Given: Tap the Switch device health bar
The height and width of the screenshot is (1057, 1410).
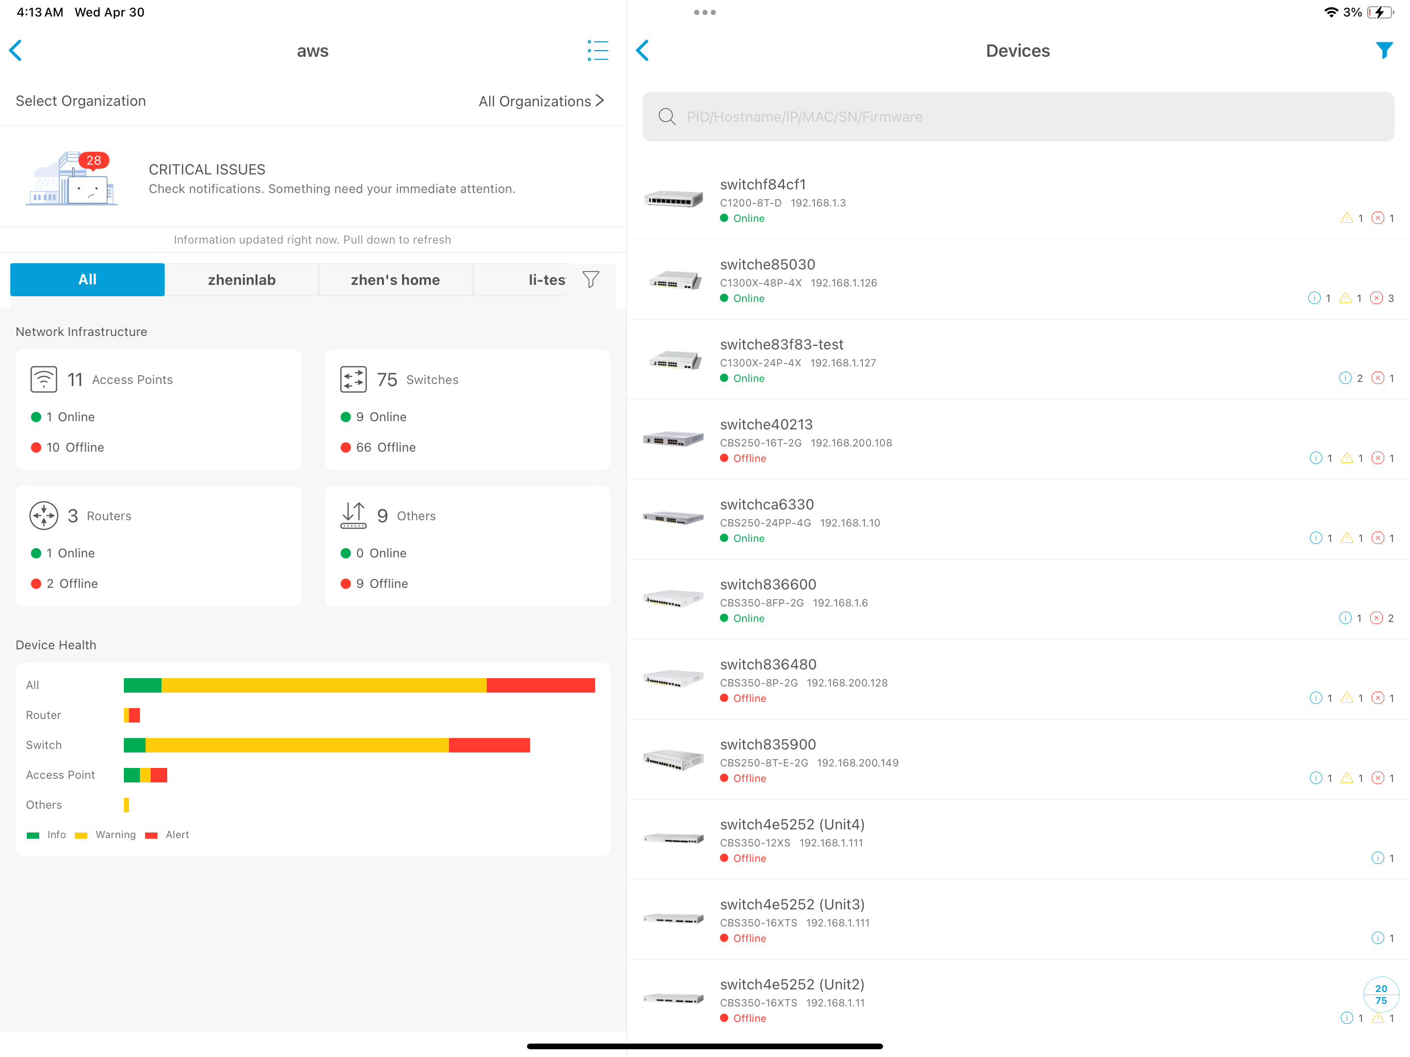Looking at the screenshot, I should [326, 745].
